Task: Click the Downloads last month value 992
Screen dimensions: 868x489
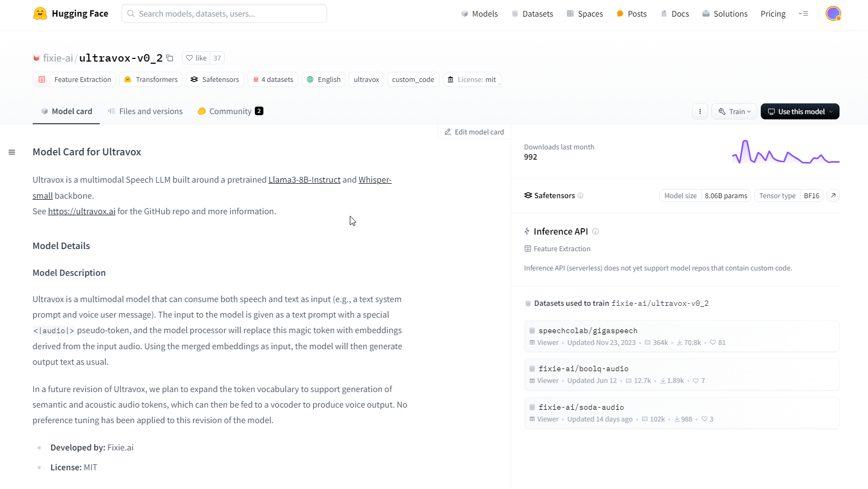Action: point(531,157)
